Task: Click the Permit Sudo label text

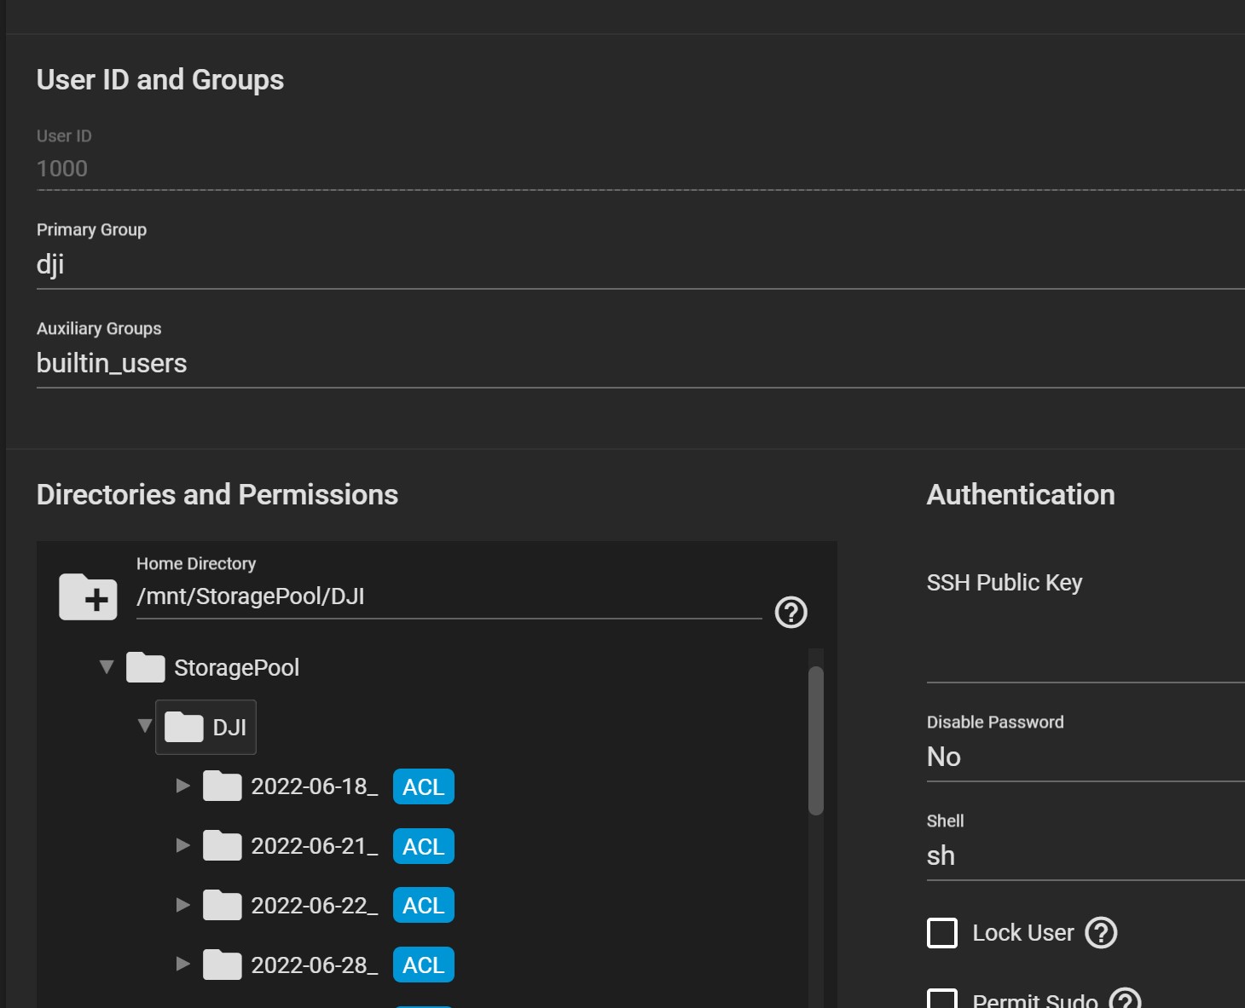Action: (1035, 1000)
